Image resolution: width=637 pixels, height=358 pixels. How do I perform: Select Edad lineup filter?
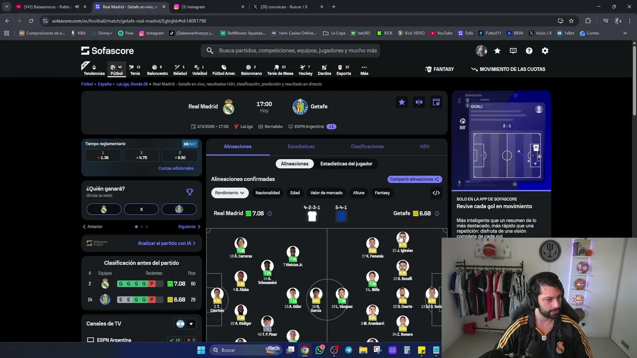(295, 193)
